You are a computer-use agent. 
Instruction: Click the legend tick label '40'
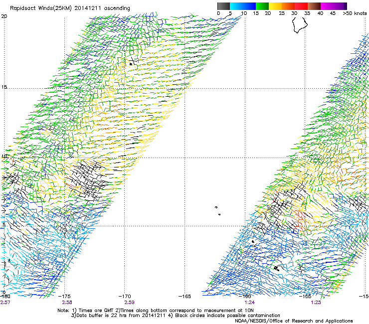coord(320,13)
